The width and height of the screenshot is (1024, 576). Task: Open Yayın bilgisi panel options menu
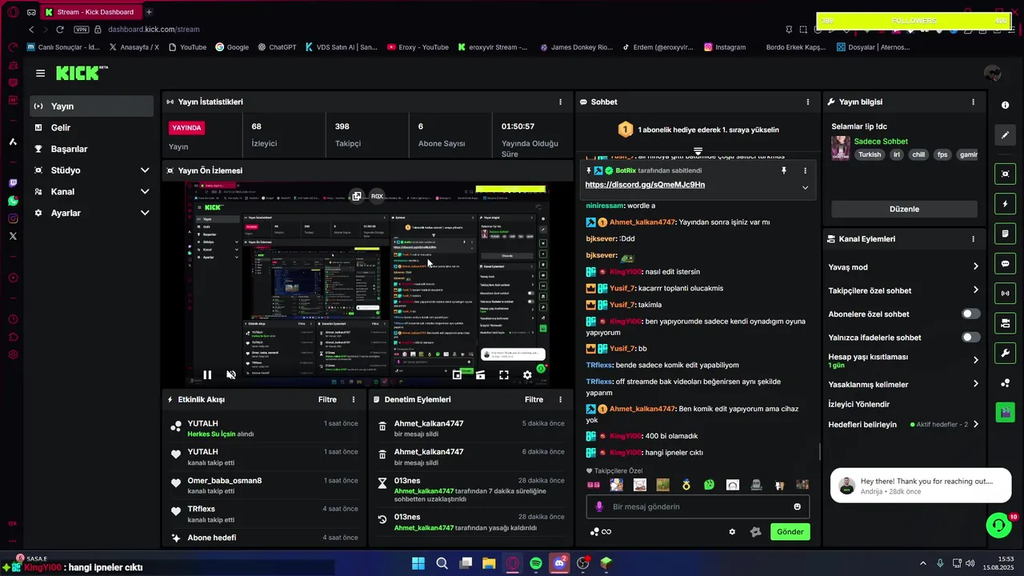(x=973, y=102)
